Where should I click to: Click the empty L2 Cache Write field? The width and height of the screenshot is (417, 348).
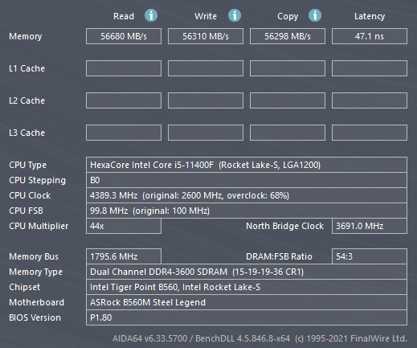pos(206,100)
